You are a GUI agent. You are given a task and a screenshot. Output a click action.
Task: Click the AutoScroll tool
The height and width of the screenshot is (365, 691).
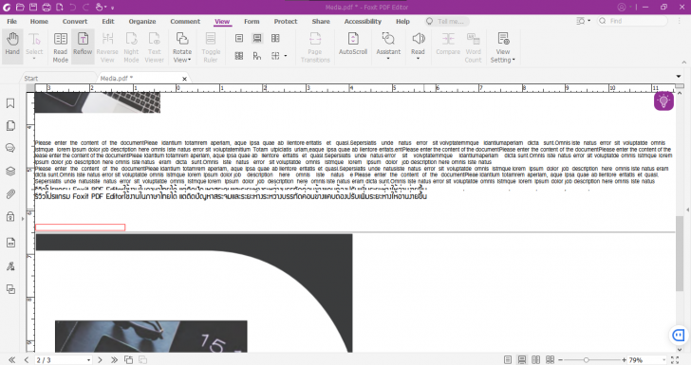[352, 44]
